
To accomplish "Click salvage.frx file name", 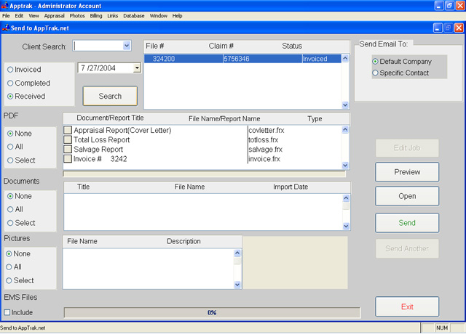I will pos(265,150).
